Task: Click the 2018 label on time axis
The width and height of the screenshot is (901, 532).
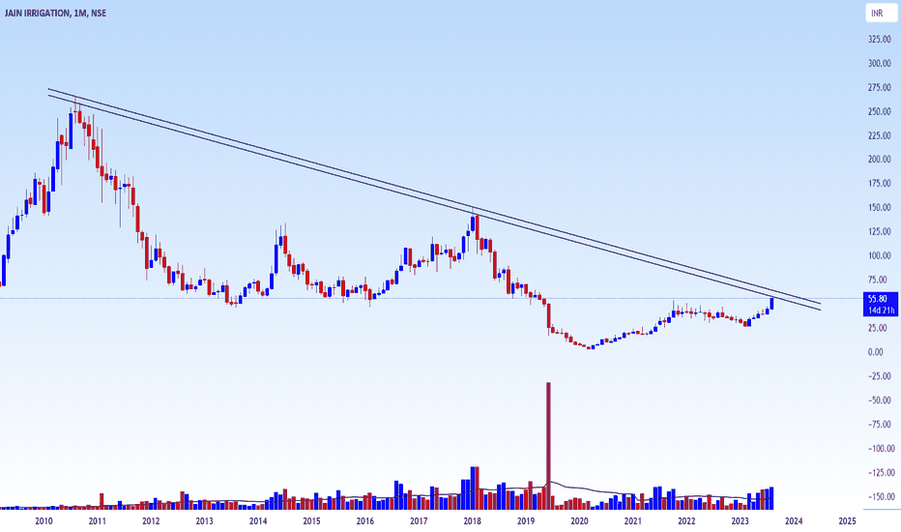Action: coord(473,521)
